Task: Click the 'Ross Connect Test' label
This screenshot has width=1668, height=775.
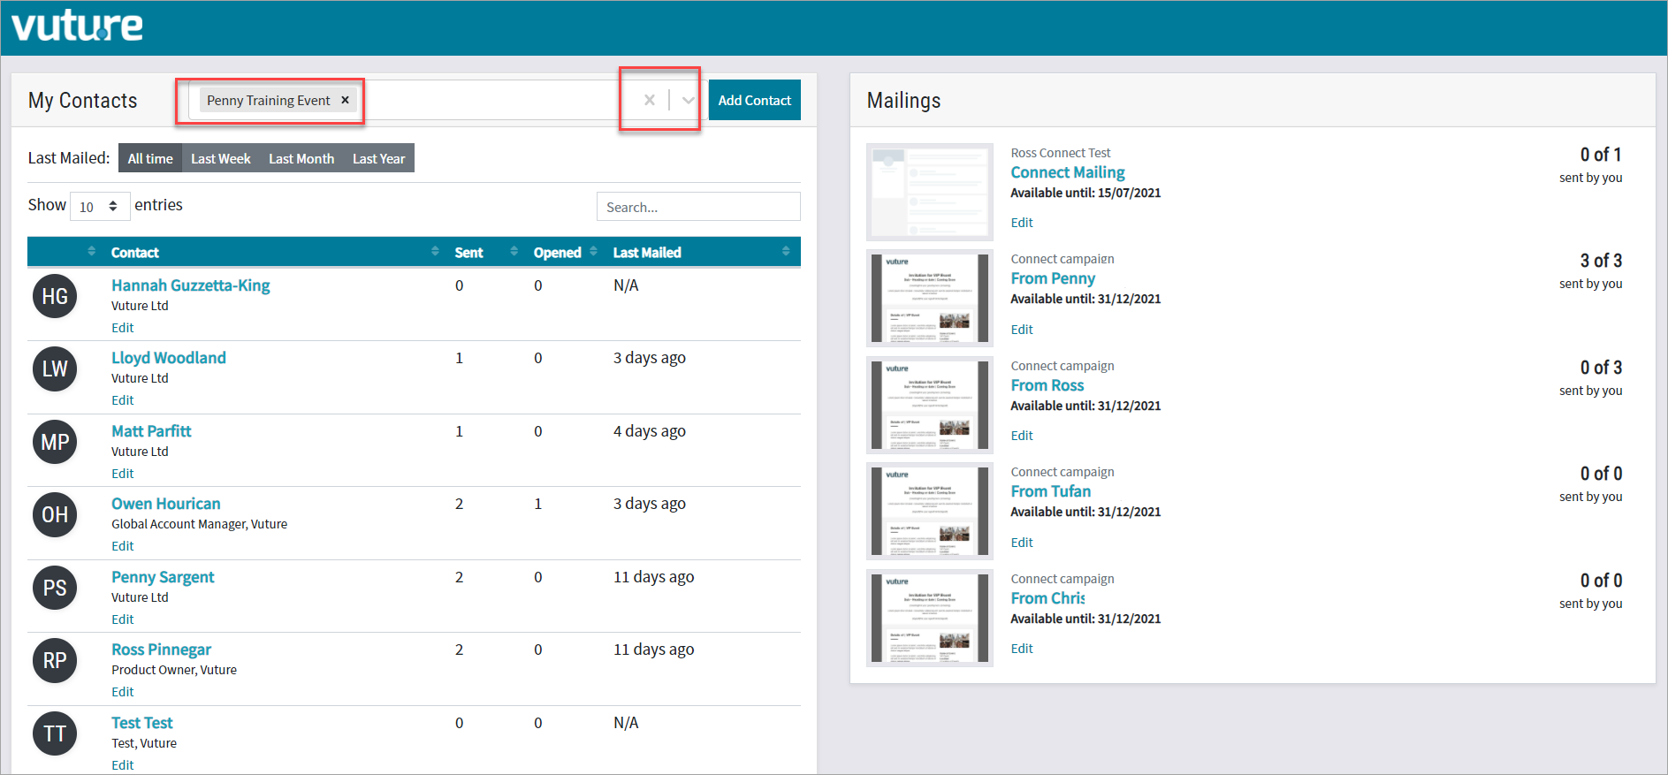Action: click(x=1061, y=153)
